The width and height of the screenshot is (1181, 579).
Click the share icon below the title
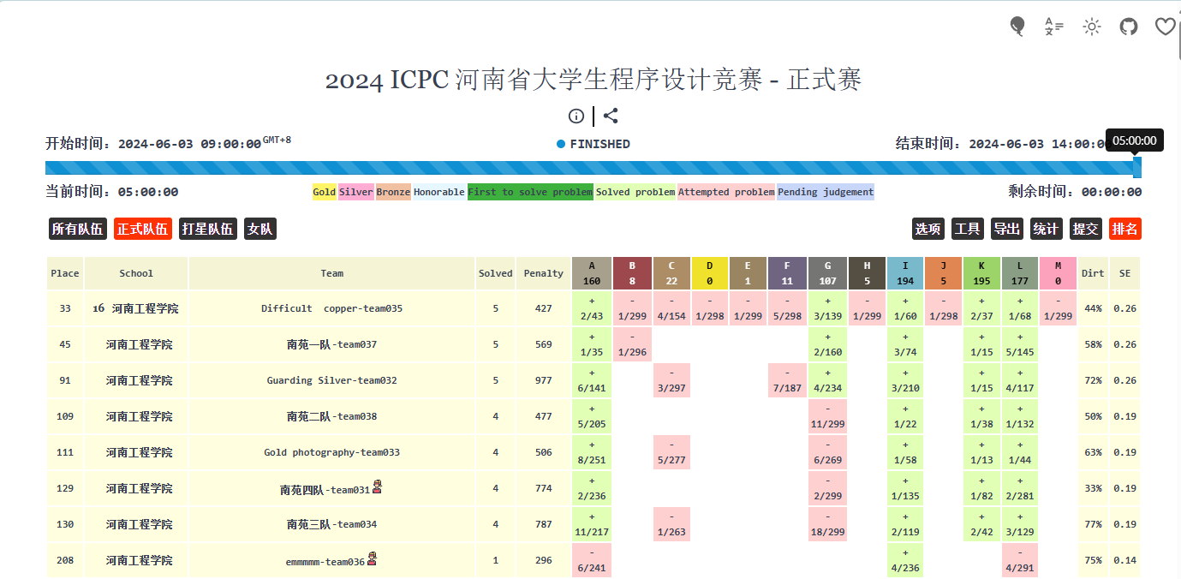(611, 116)
